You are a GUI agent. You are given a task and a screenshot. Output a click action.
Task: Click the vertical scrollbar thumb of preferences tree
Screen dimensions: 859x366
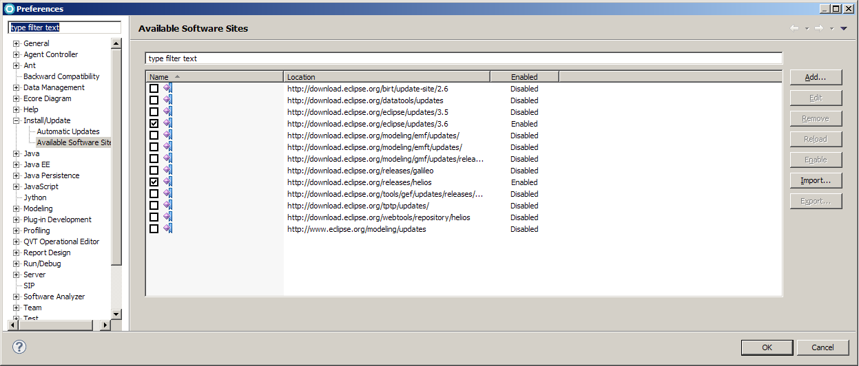click(x=116, y=157)
